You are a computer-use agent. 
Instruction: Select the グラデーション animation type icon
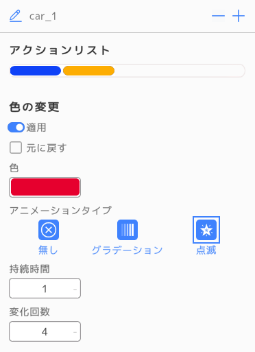tap(127, 230)
